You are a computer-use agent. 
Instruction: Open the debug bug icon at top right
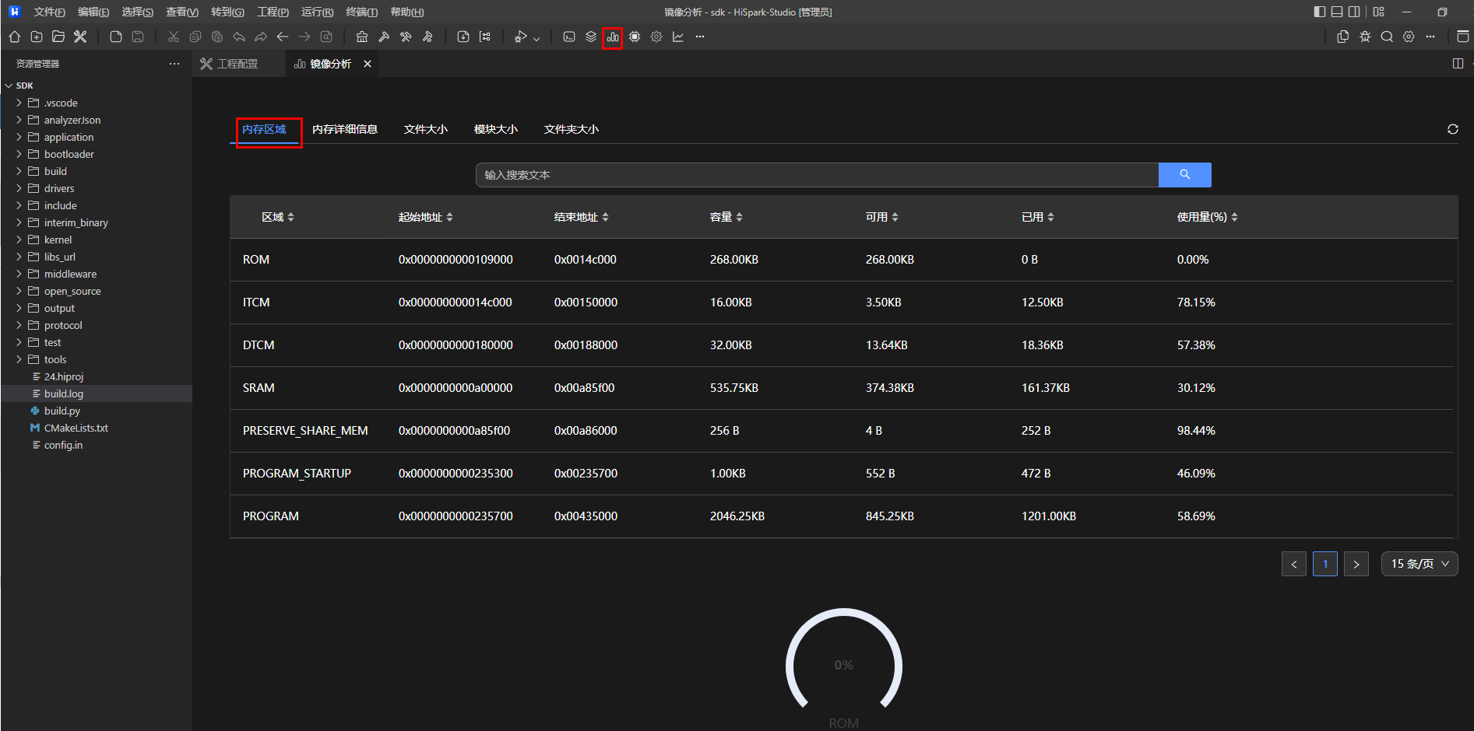(1365, 37)
